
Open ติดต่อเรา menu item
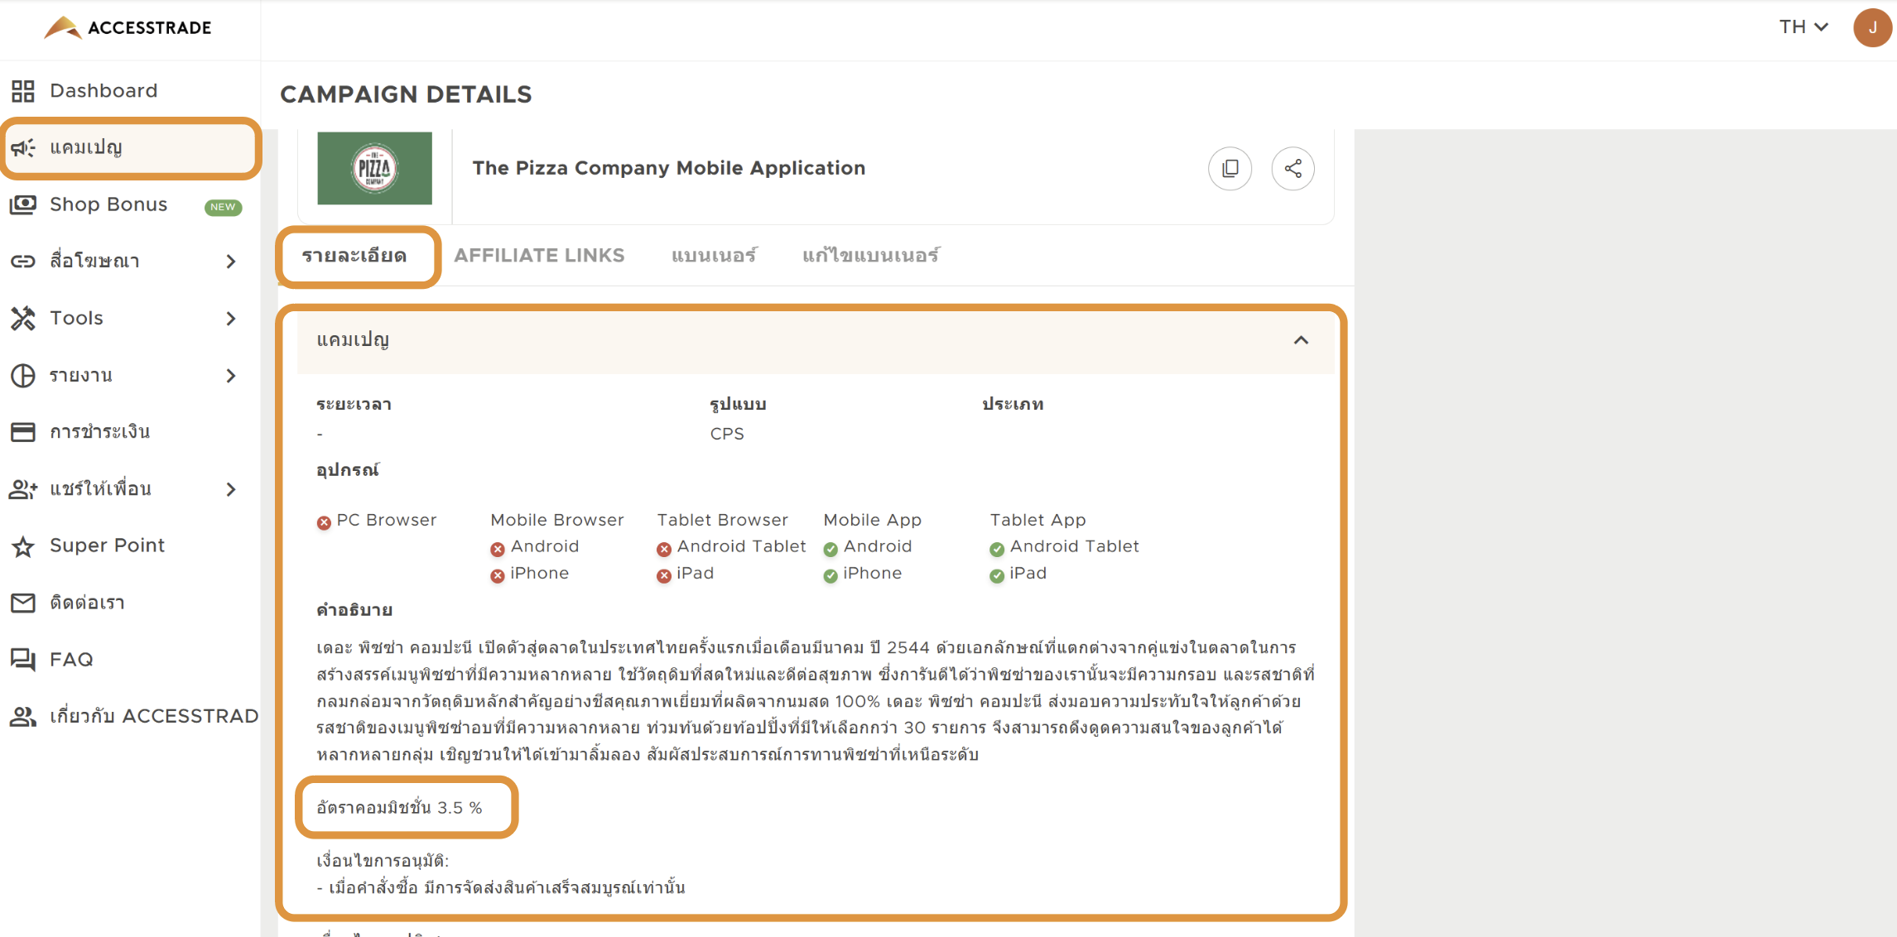click(x=87, y=603)
